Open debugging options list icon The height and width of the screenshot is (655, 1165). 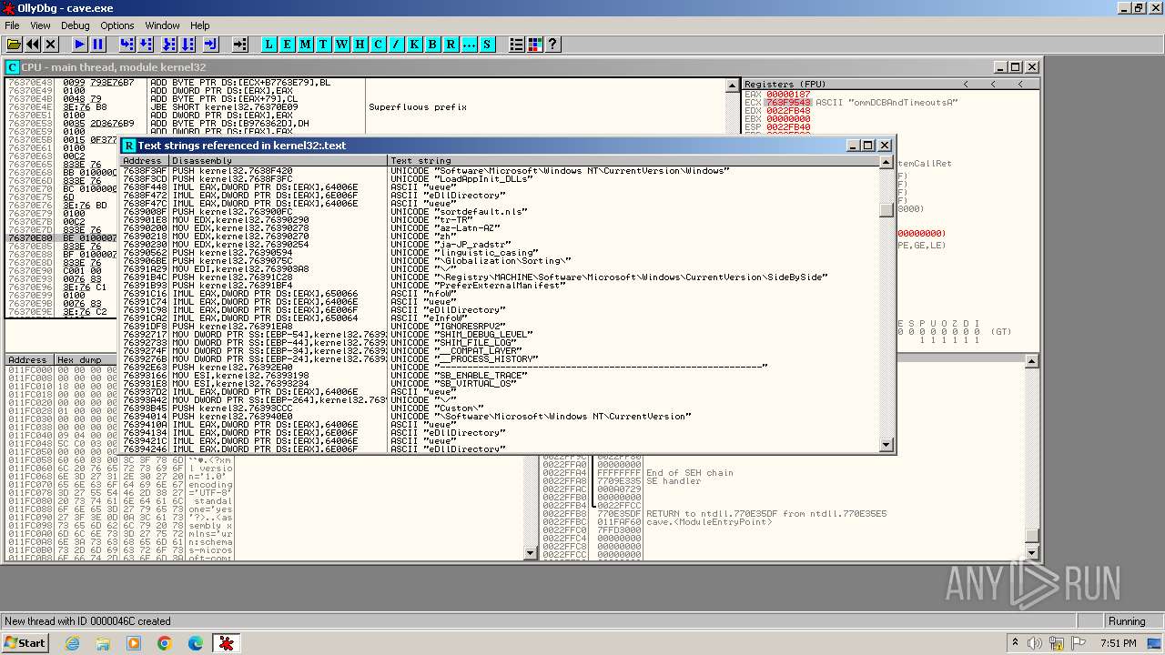(x=517, y=44)
